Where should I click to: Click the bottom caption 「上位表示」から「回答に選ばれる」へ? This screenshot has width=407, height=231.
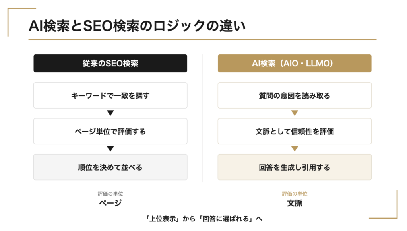coord(203,219)
